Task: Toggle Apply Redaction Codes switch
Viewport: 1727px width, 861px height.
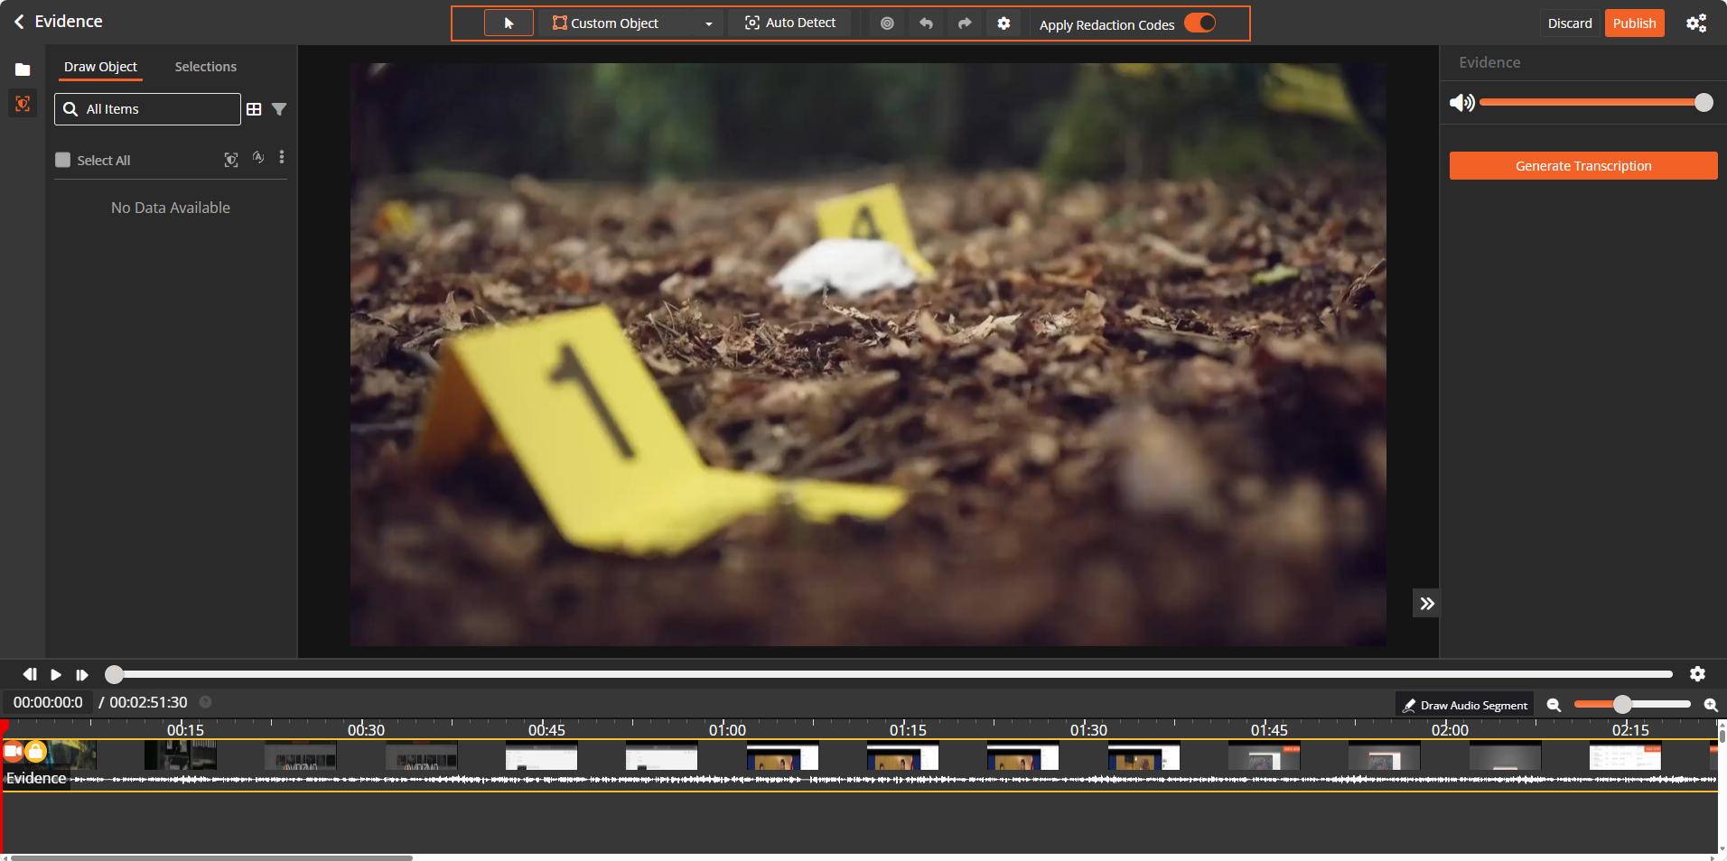Action: pos(1200,23)
